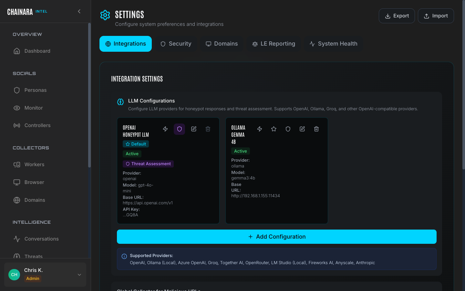Image resolution: width=465 pixels, height=291 pixels.
Task: Click the OLLAMA GEMMA 4B card title
Action: click(238, 135)
